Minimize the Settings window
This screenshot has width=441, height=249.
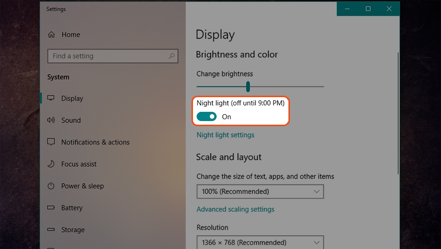(x=347, y=9)
